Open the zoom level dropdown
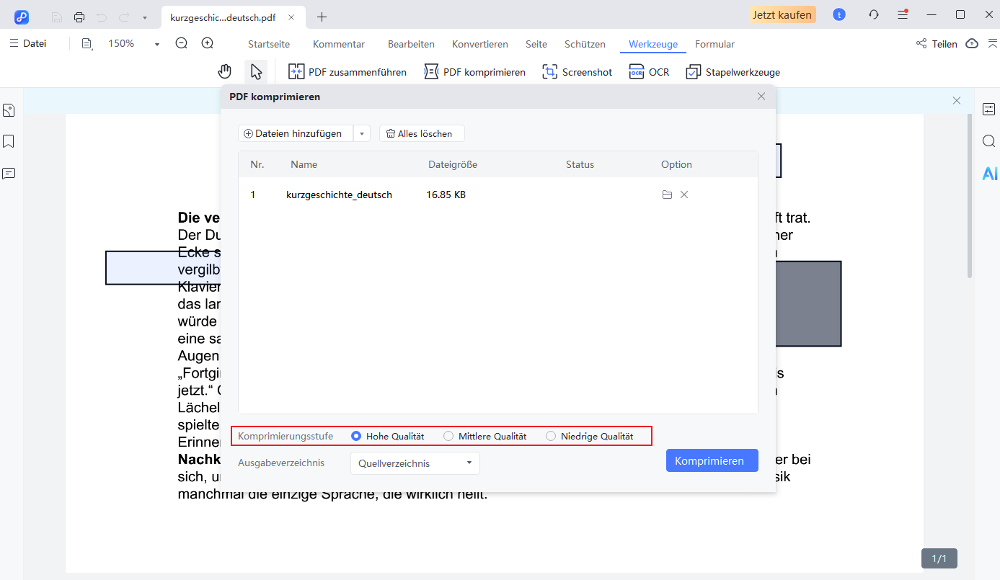This screenshot has height=580, width=1000. pos(156,43)
